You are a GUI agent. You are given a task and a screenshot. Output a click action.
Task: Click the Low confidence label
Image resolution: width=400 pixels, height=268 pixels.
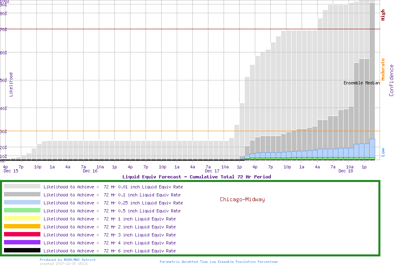click(x=383, y=152)
